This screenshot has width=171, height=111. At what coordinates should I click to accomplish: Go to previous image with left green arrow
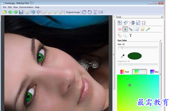[x=10, y=12]
